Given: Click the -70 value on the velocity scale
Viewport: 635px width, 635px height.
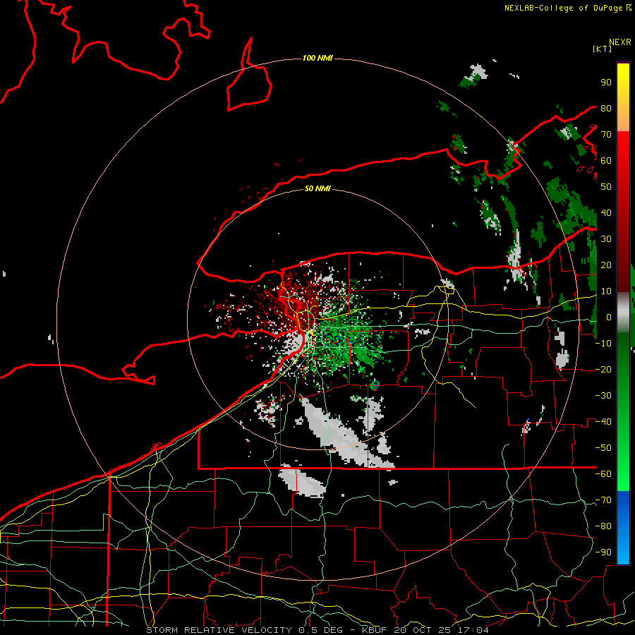Looking at the screenshot, I should [603, 500].
